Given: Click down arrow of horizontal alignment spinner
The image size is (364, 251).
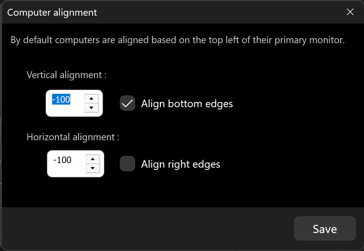Looking at the screenshot, I should tap(93, 168).
